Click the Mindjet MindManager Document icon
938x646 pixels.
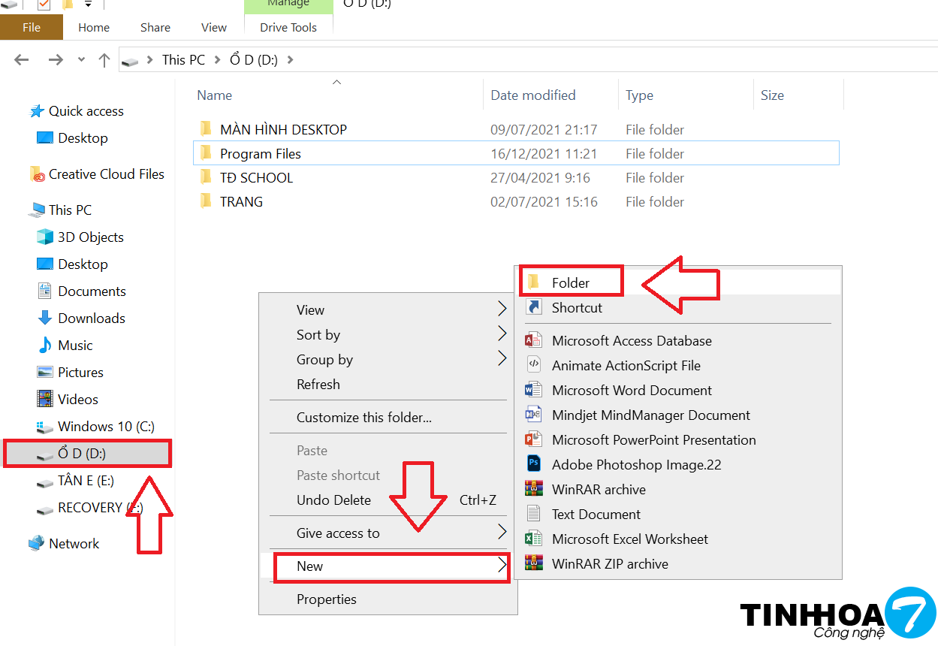[x=534, y=415]
